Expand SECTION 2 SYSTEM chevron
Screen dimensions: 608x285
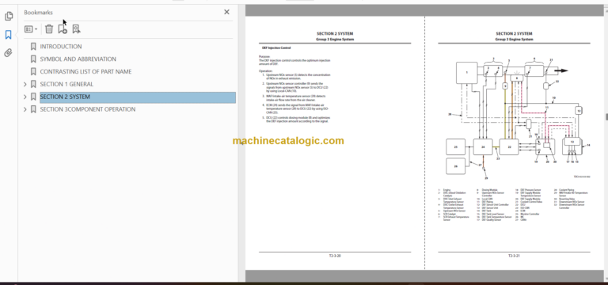[x=25, y=97]
